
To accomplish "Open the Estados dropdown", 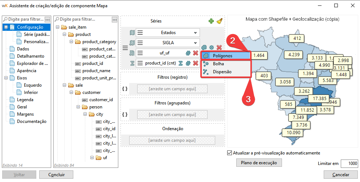I will pos(195,33).
